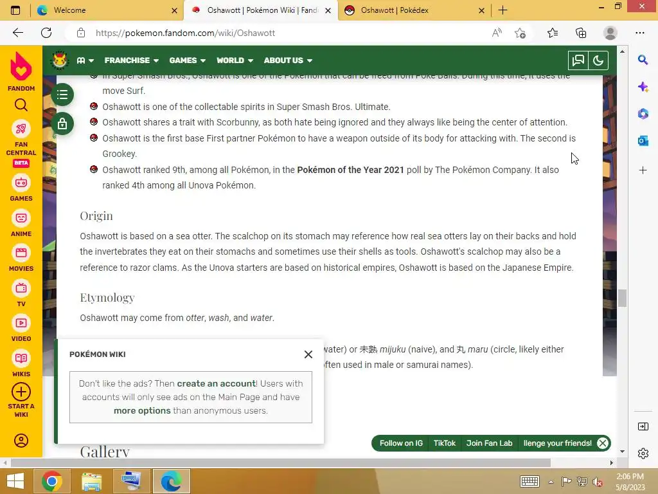Click the Start a Wiki plus icon
Viewport: 658px width, 494px height.
tap(21, 392)
